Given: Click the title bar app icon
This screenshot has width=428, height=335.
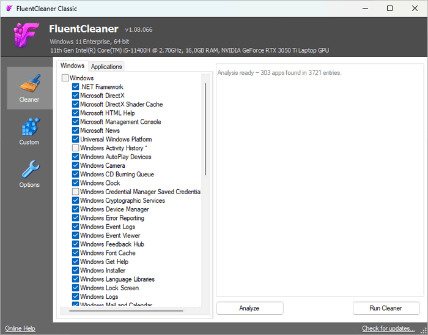Looking at the screenshot, I should coord(9,9).
